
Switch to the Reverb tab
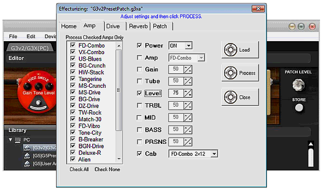138,26
